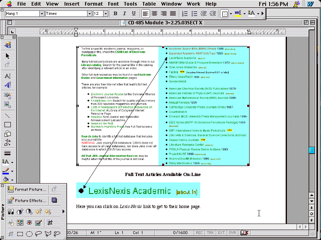The image size is (321, 240).
Task: Toggle numbered list formatting
Action: click(185, 14)
